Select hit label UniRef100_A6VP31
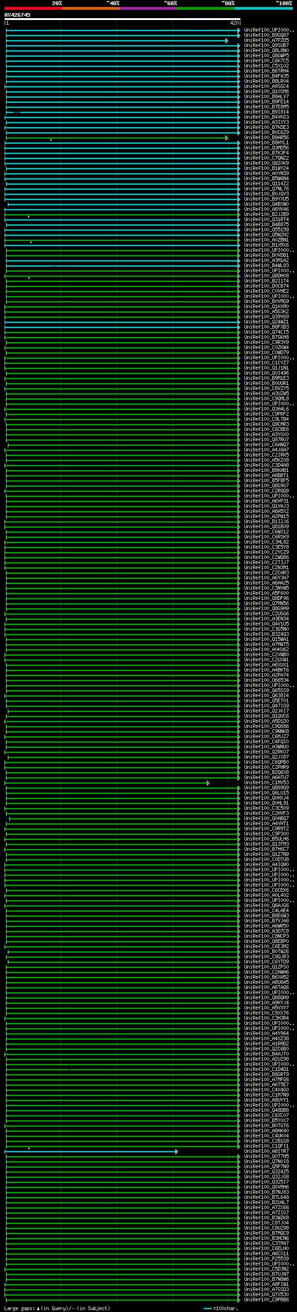Image resolution: width=297 pixels, height=1312 pixels. click(x=266, y=501)
